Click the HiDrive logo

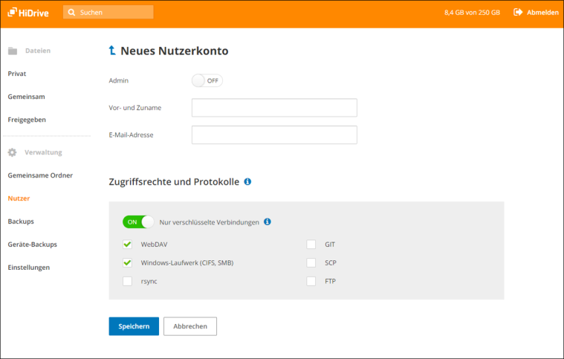pos(28,13)
